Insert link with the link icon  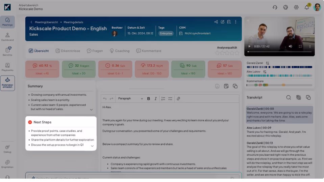pos(178,99)
